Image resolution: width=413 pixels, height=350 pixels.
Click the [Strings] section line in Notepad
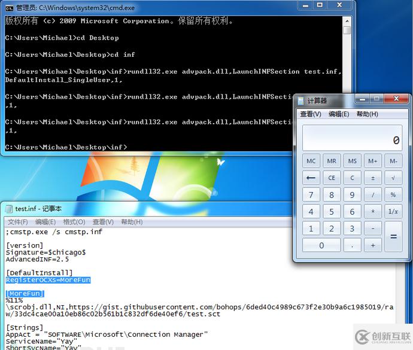25,328
